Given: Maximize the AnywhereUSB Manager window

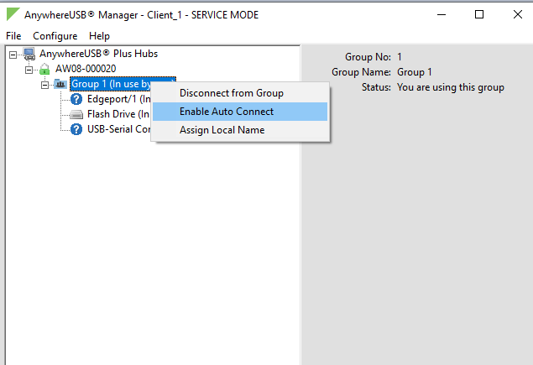Looking at the screenshot, I should click(479, 14).
